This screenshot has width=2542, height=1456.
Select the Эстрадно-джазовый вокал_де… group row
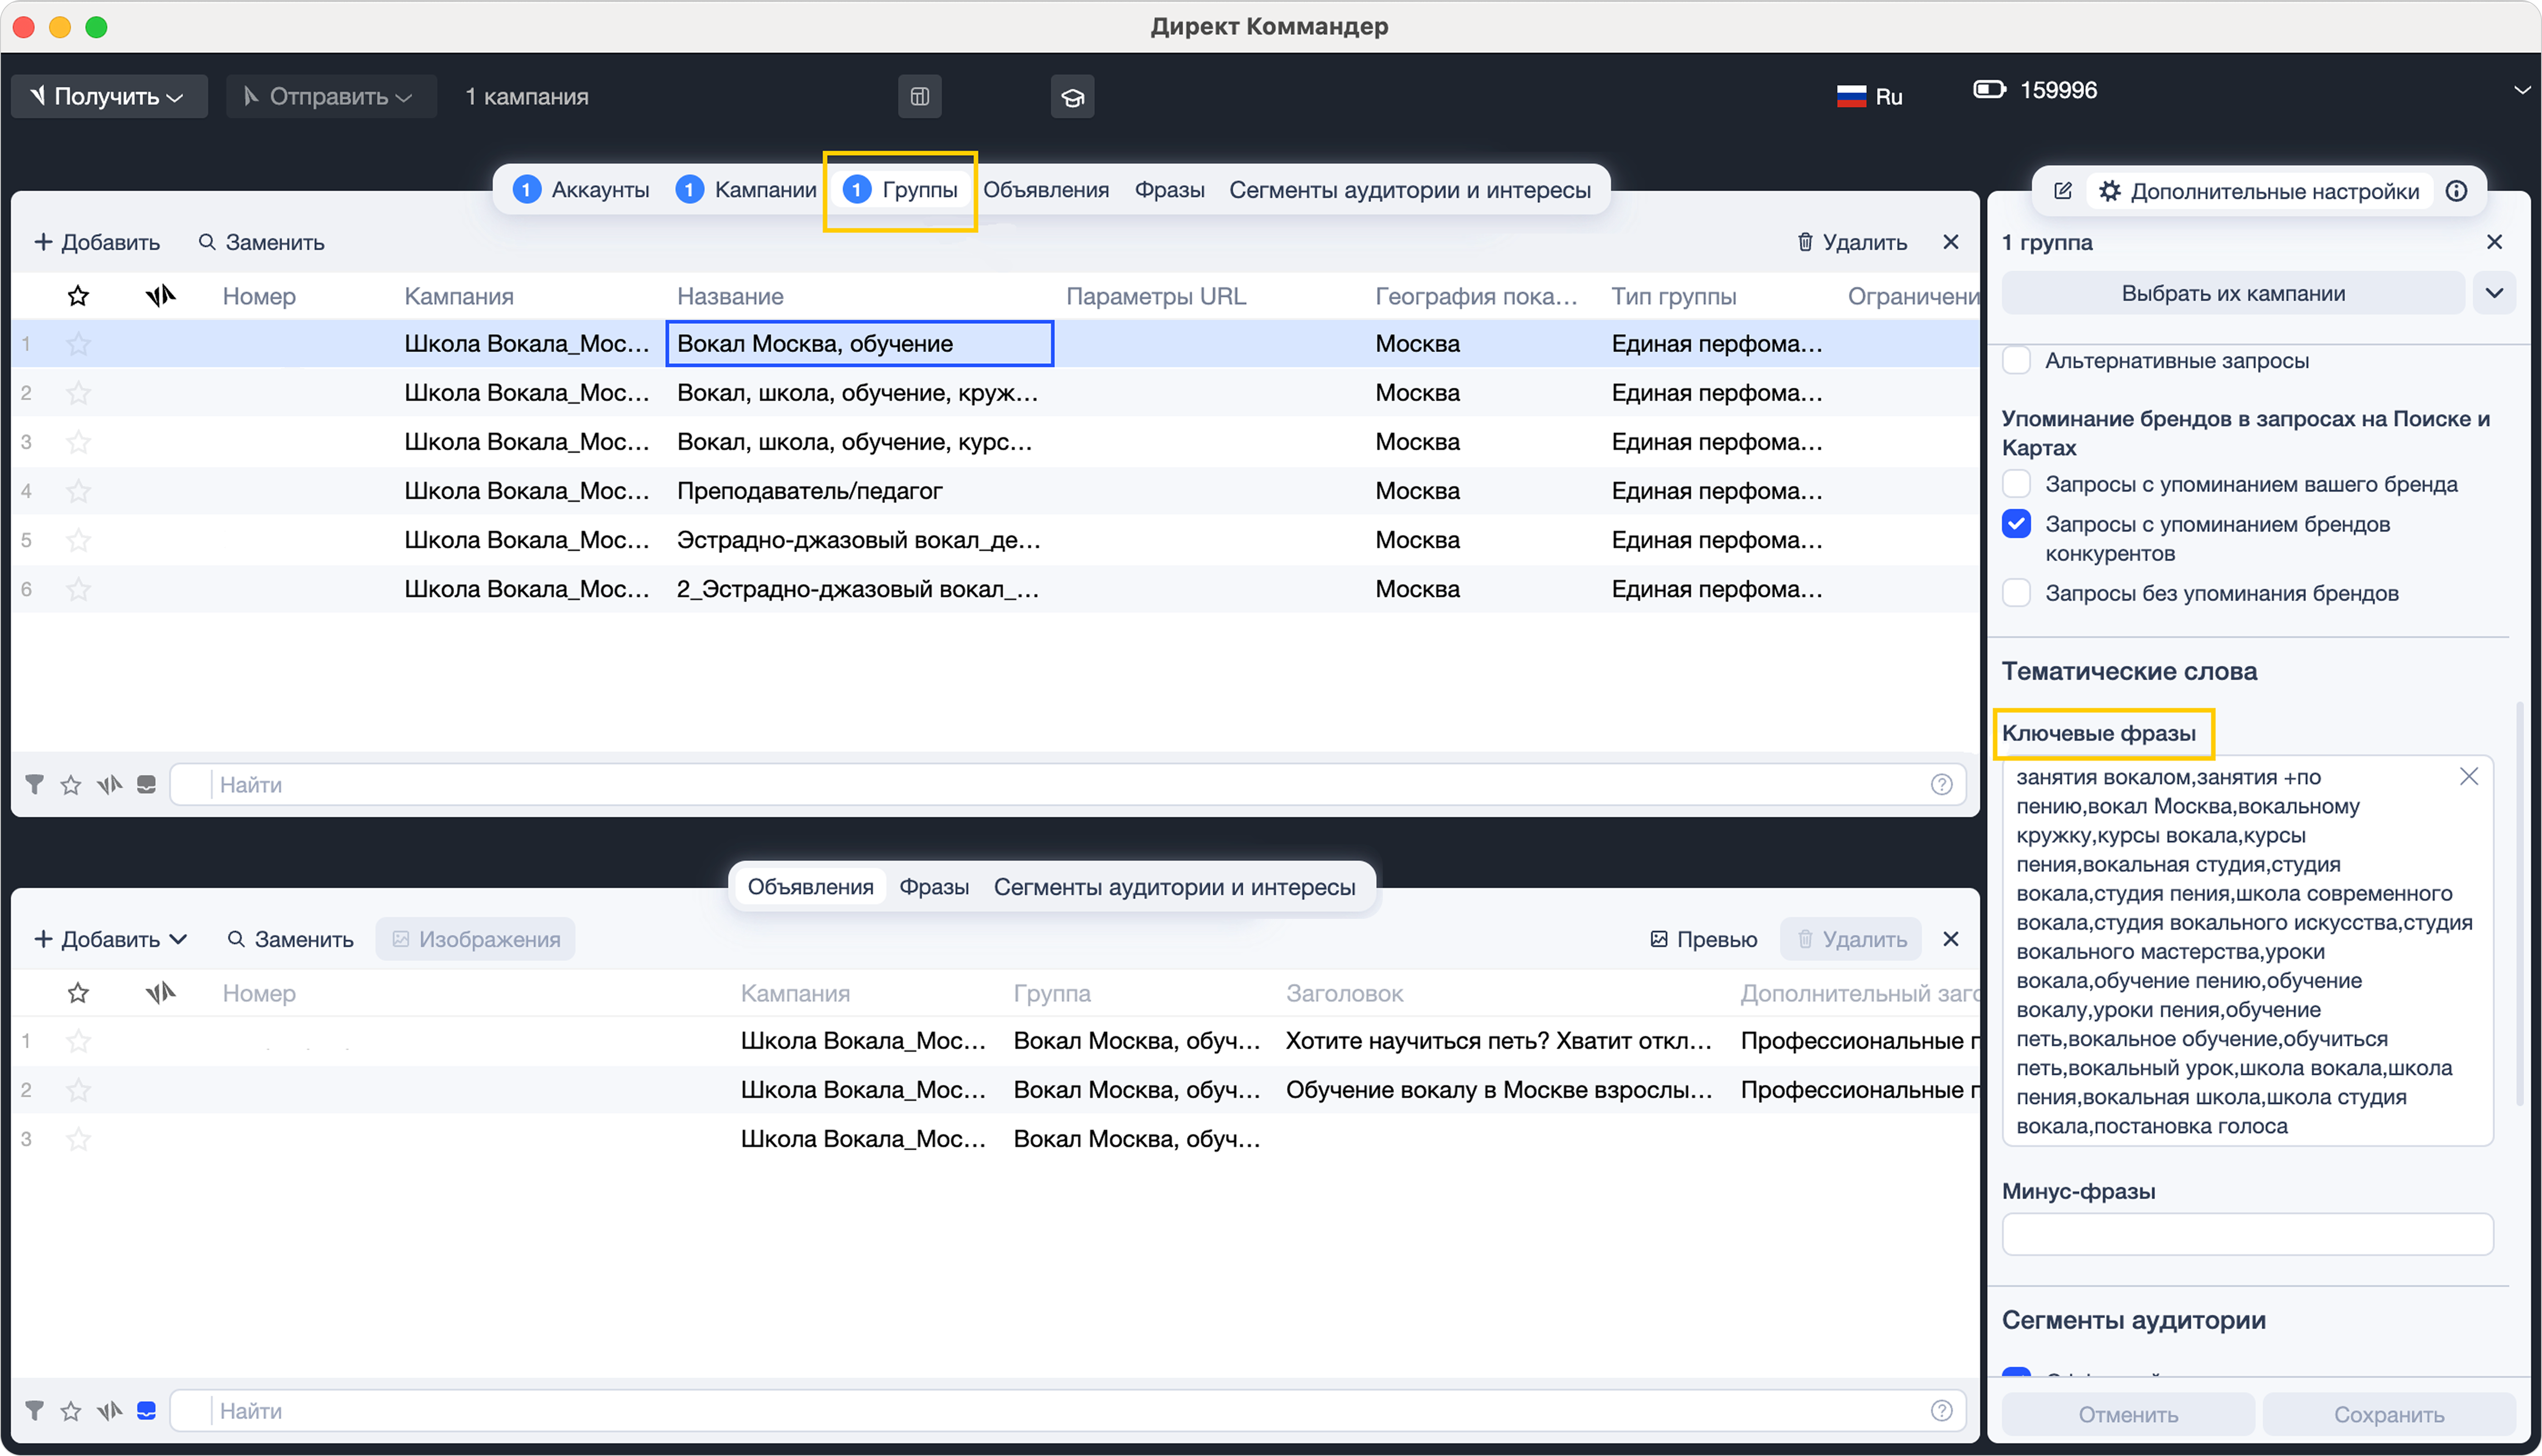[x=995, y=540]
